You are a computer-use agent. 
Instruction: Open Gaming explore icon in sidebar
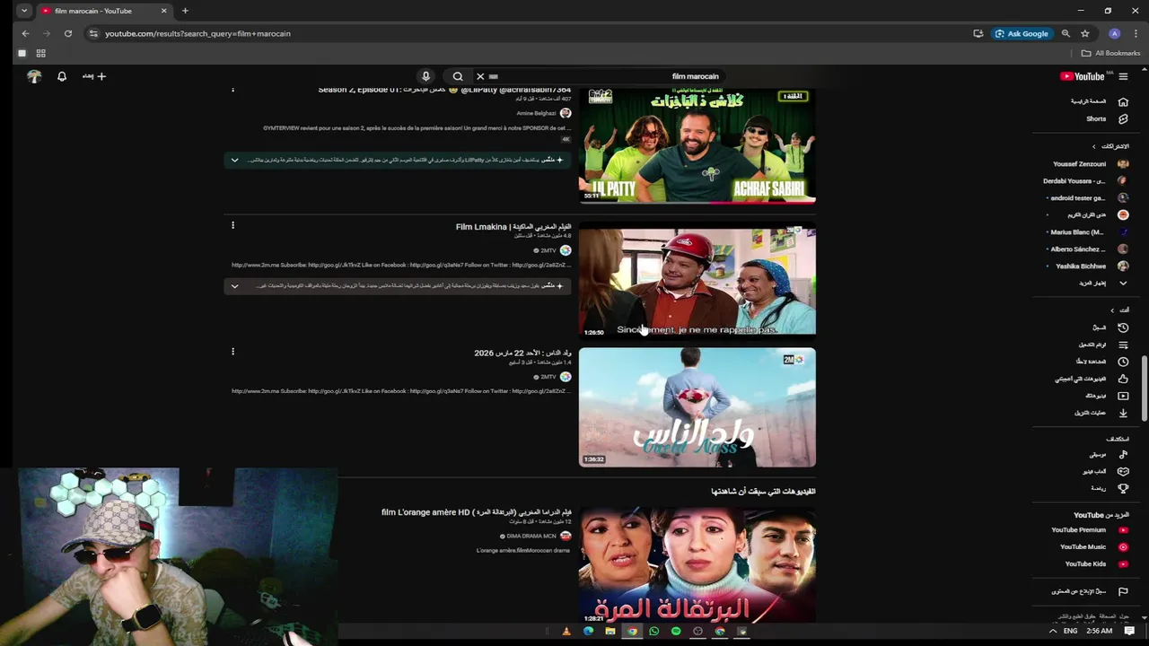click(x=1123, y=472)
